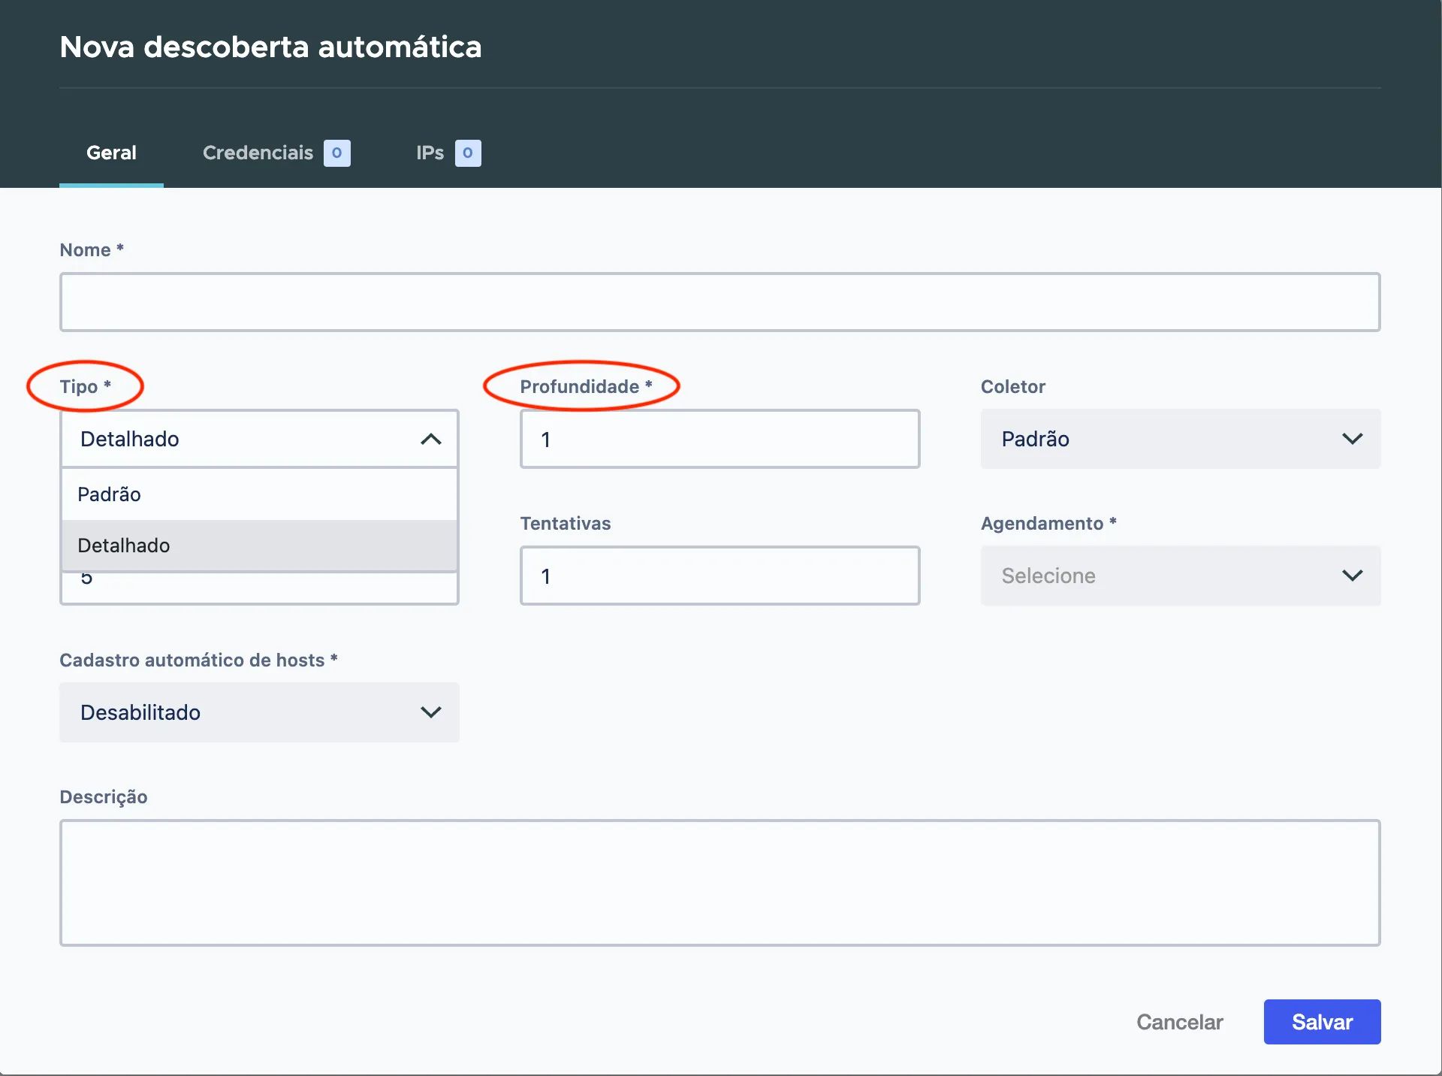Open the Agendamento Selecione dropdown

point(1180,576)
